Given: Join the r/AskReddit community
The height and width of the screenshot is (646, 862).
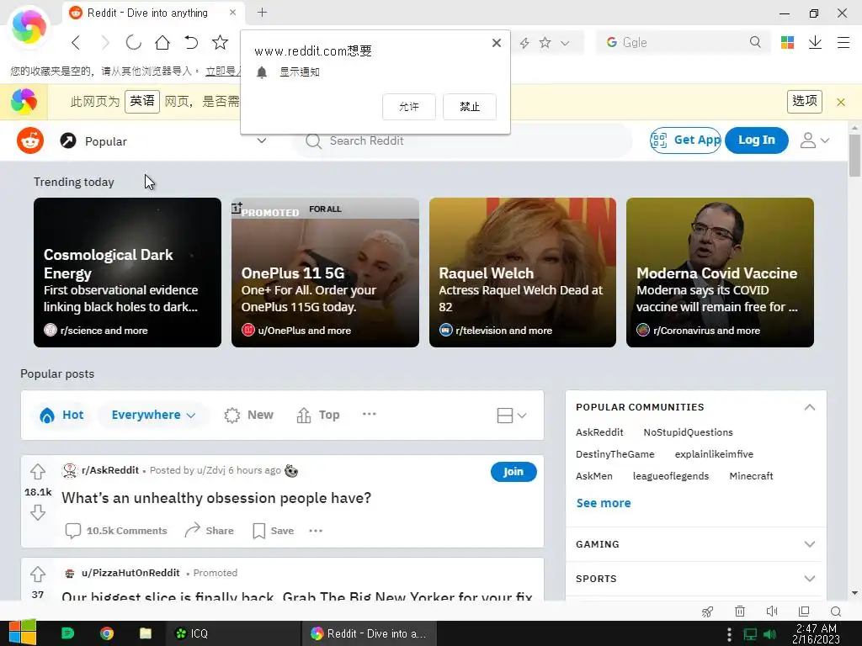Looking at the screenshot, I should (x=513, y=471).
